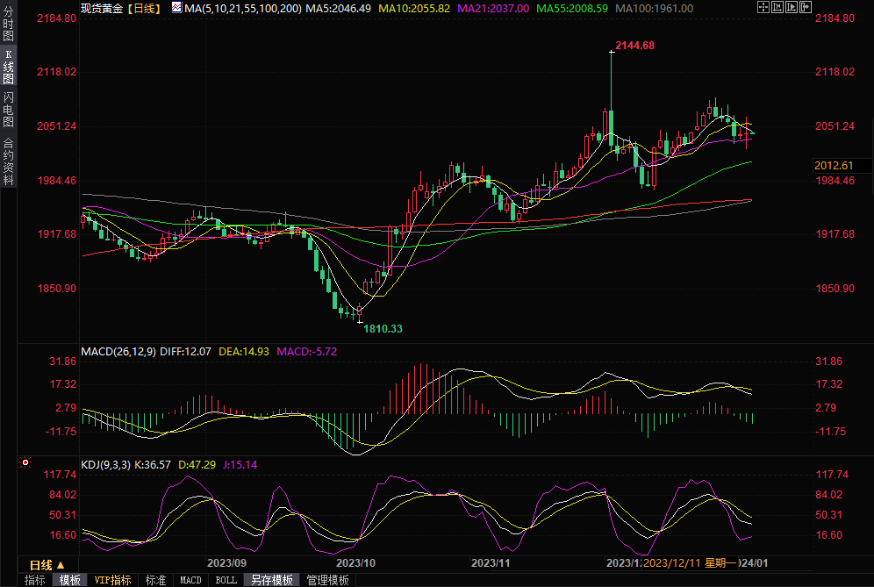This screenshot has height=587, width=874.
Task: Click the 另存模板 button
Action: (271, 580)
